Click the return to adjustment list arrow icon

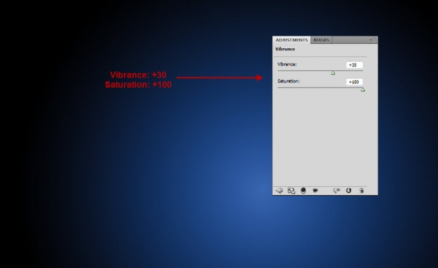pyautogui.click(x=279, y=191)
